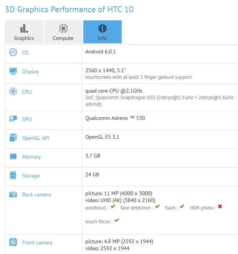Click the OpenGL API label

(x=36, y=138)
